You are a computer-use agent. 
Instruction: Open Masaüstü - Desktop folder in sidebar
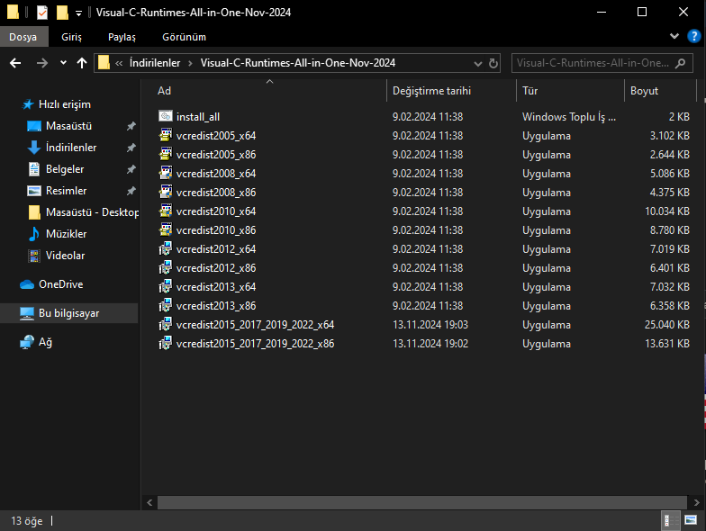[x=92, y=212]
